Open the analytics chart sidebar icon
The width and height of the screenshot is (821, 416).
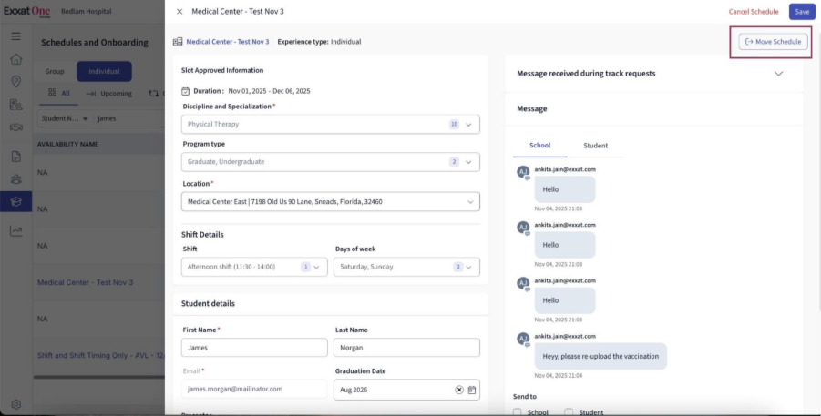15,230
